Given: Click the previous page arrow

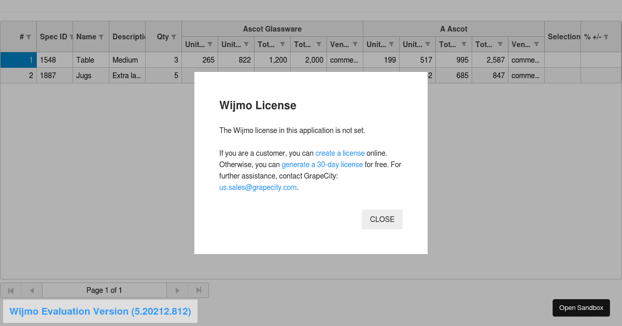Looking at the screenshot, I should coord(31,290).
